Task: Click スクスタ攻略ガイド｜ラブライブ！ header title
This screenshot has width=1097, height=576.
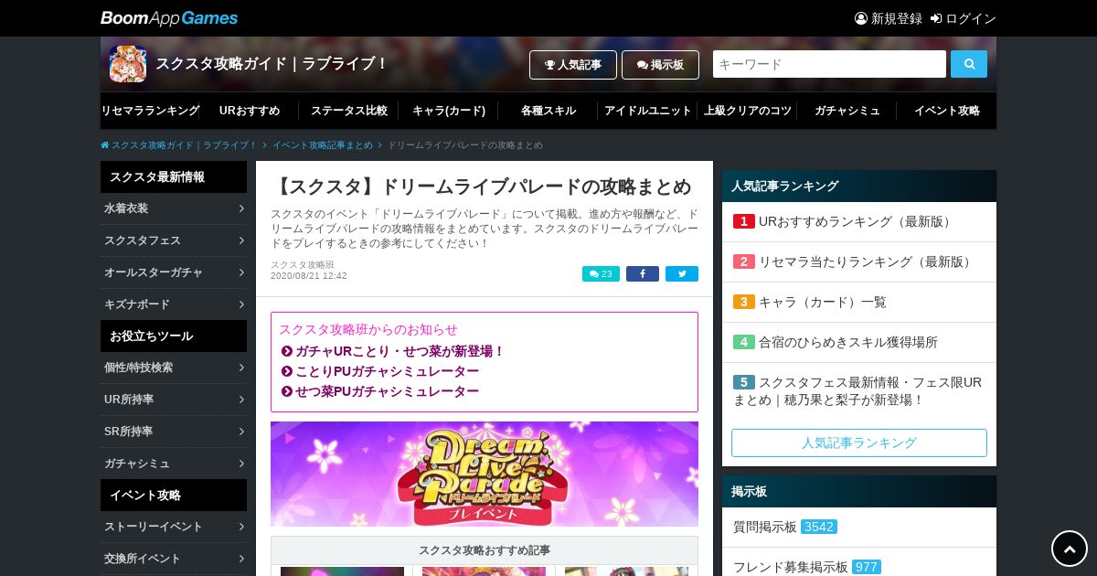Action: 272,64
